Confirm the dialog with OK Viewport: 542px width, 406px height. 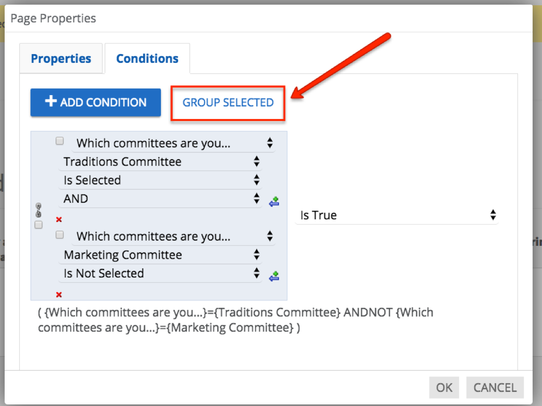(444, 388)
